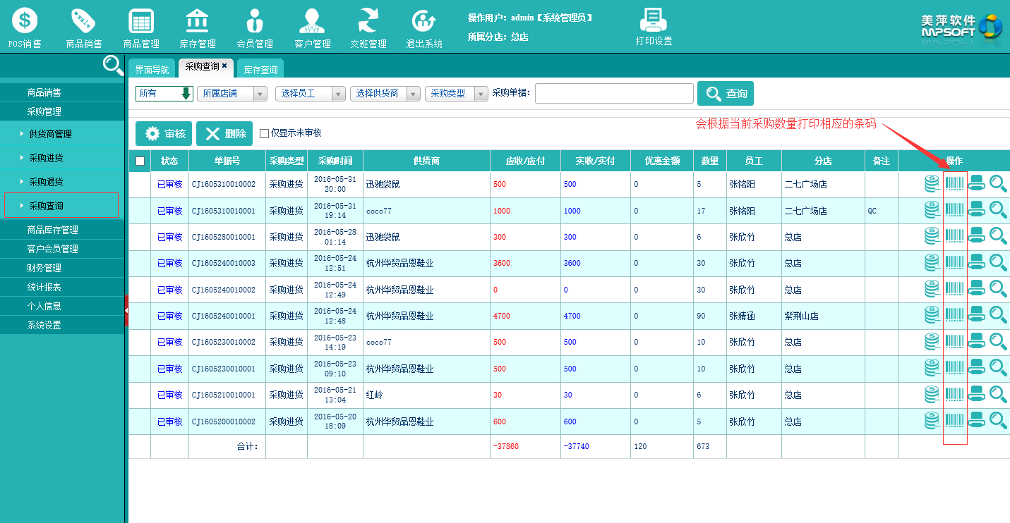1010x523 pixels.
Task: Focus the 采购单据 input field
Action: [614, 94]
